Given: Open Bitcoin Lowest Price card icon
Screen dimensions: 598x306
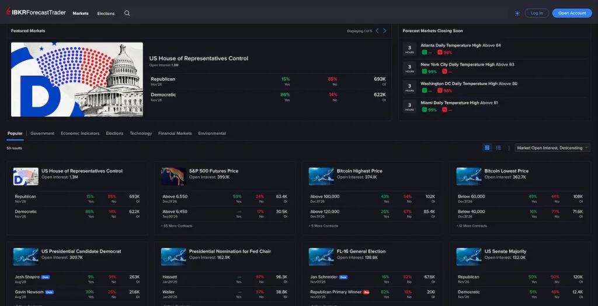Looking at the screenshot, I should (469, 177).
